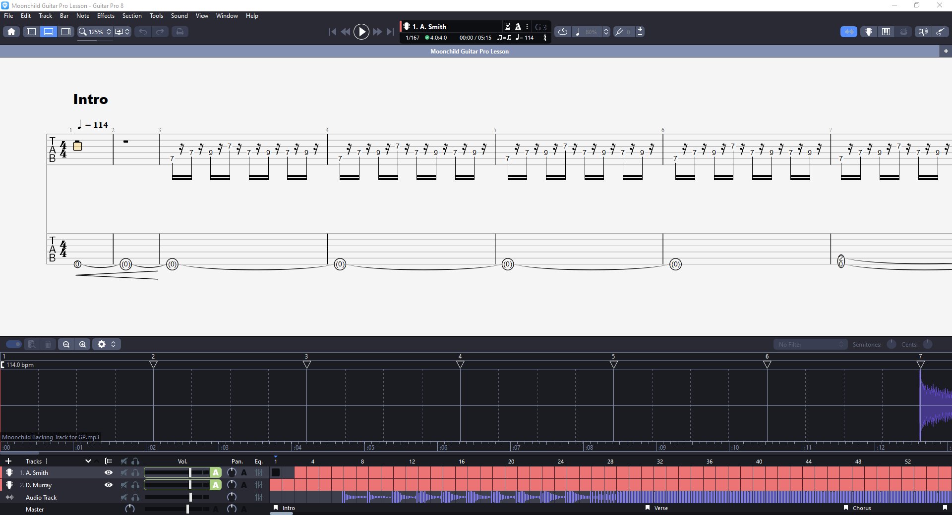The height and width of the screenshot is (515, 952).
Task: Toggle the count-in hourglass icon
Action: coord(508,27)
